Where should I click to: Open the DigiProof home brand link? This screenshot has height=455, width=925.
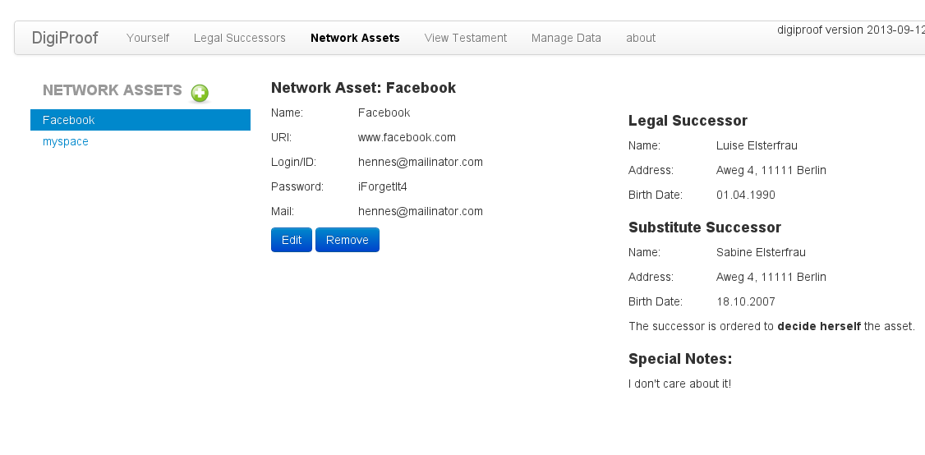point(65,38)
